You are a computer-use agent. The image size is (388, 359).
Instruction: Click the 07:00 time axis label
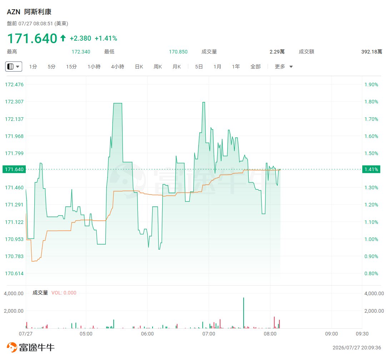point(209,334)
